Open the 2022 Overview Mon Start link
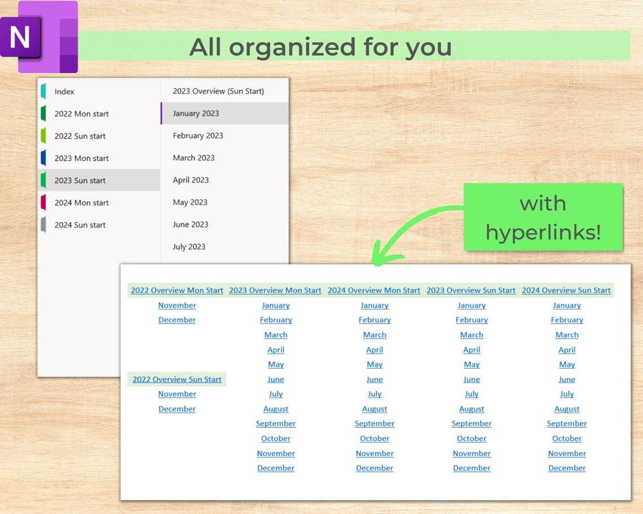Image resolution: width=643 pixels, height=514 pixels. click(x=177, y=290)
